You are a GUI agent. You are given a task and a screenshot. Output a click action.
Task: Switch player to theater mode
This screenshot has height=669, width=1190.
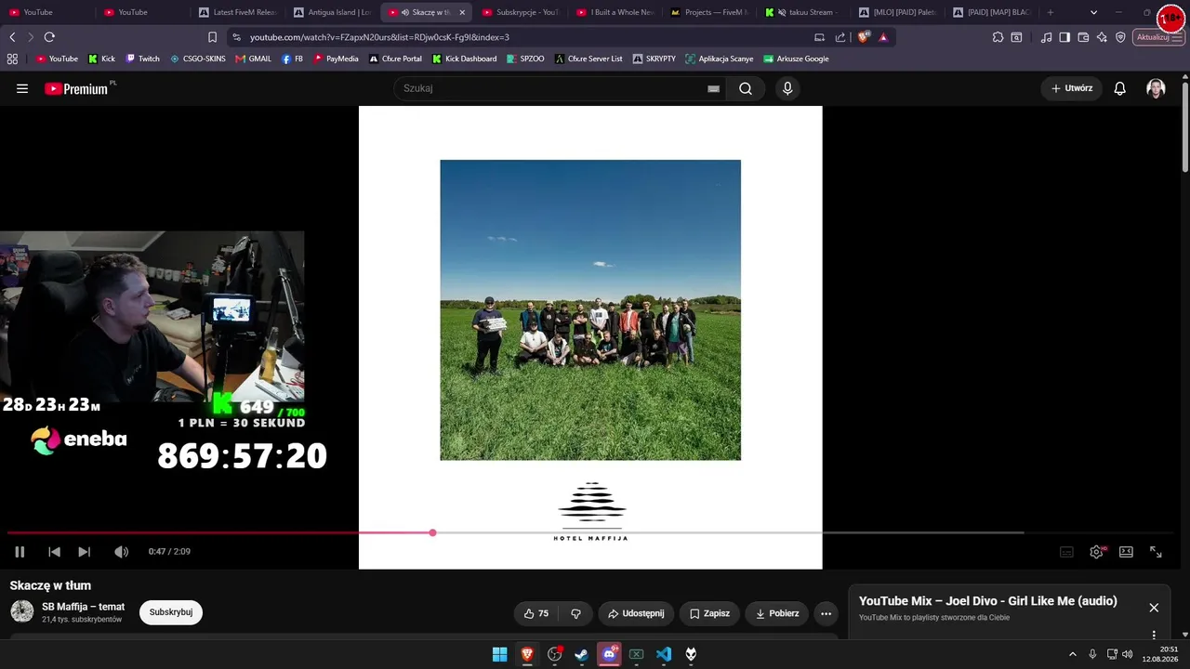pos(1126,552)
